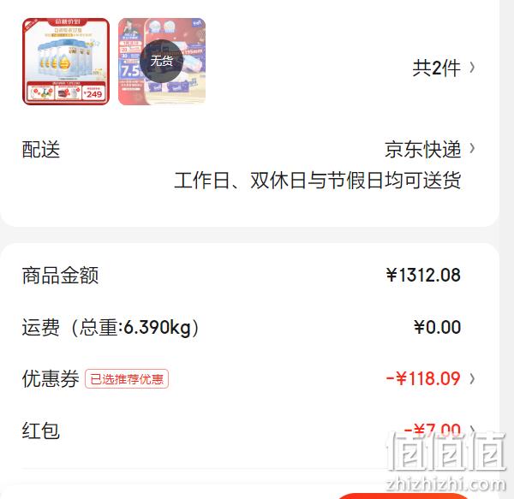
Task: Tap the 商品金额 label
Action: (60, 275)
